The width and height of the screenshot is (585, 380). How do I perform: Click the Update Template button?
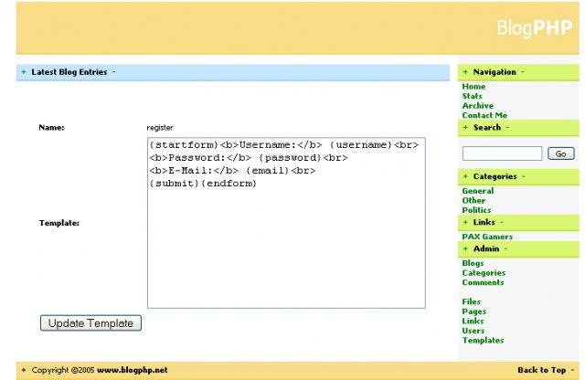pos(90,323)
